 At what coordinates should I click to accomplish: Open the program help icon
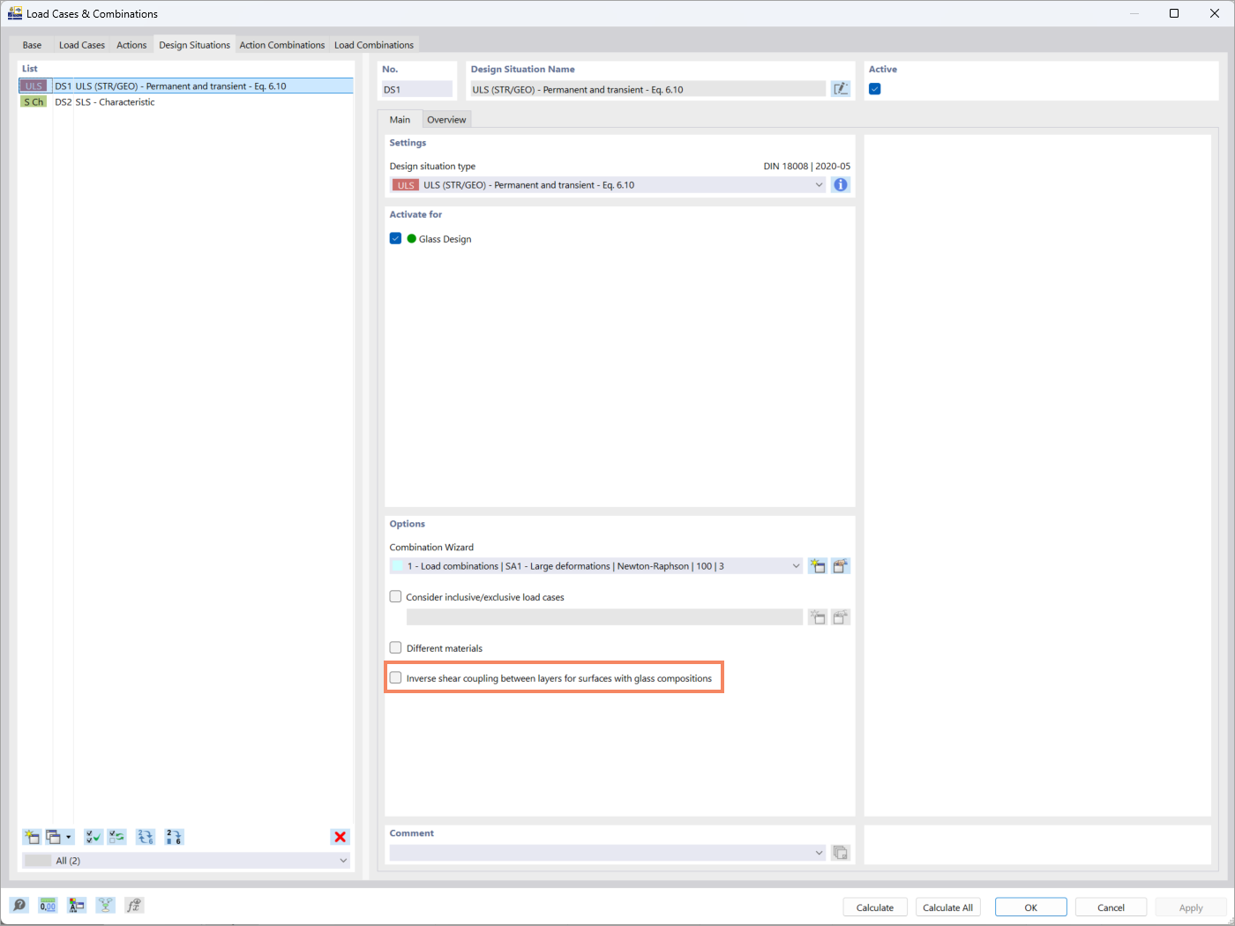pyautogui.click(x=19, y=905)
